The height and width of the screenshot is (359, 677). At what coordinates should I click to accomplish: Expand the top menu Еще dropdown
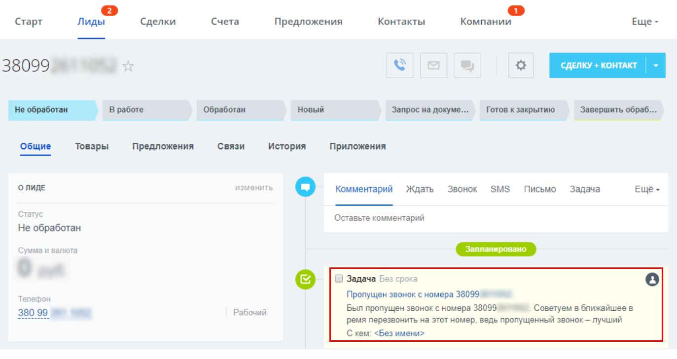click(645, 22)
